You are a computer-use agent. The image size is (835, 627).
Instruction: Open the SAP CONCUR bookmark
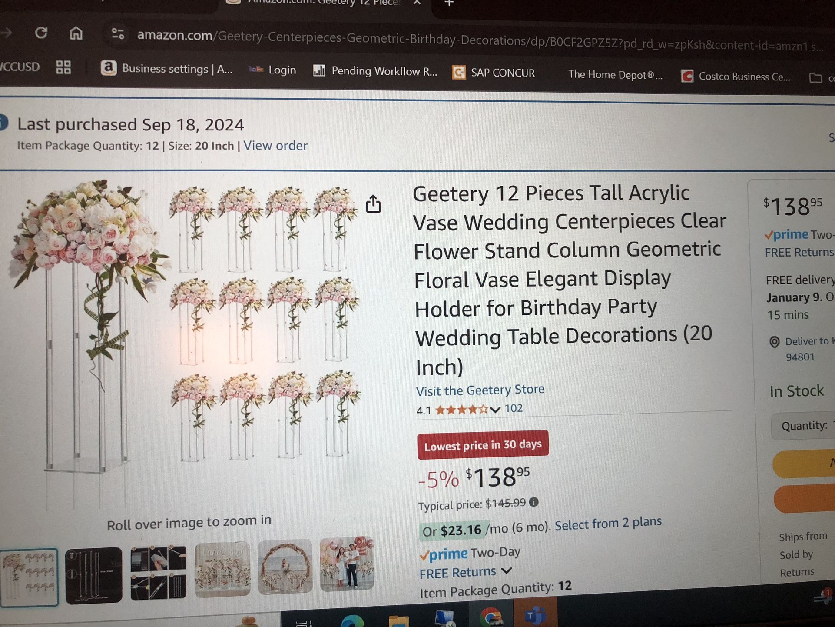pyautogui.click(x=494, y=73)
